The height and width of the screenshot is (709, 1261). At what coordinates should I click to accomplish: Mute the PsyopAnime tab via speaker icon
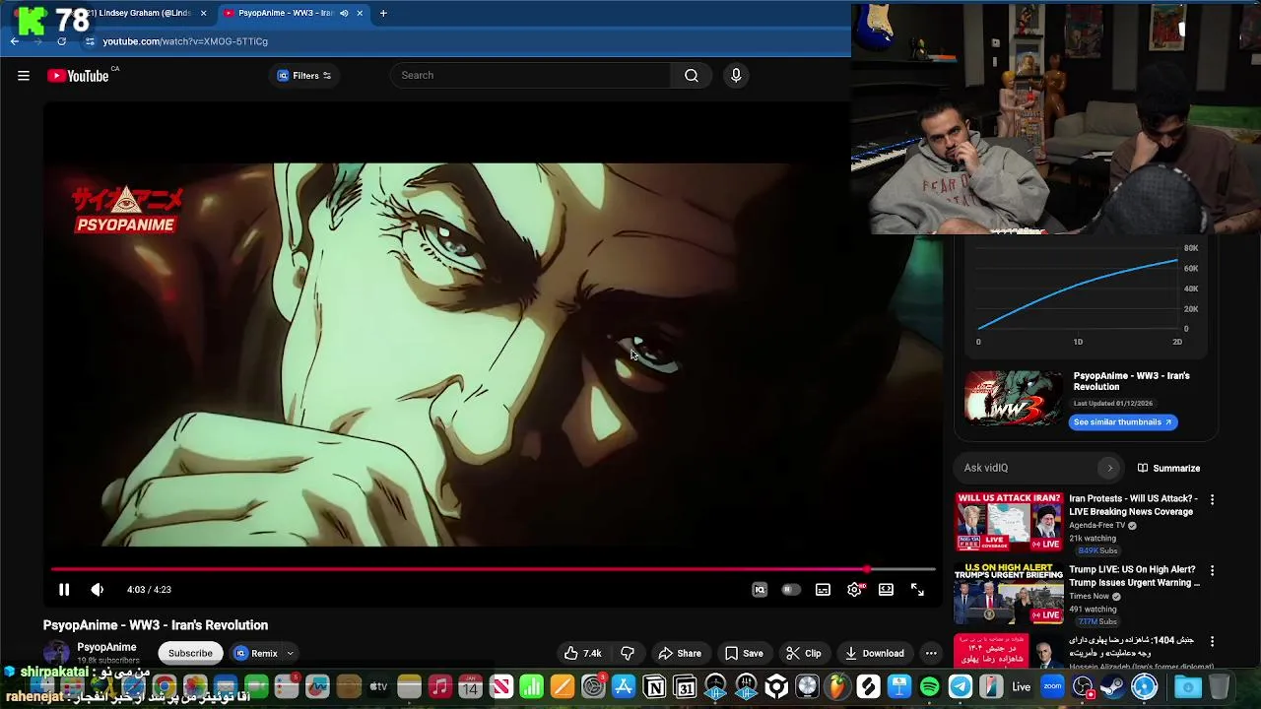click(344, 14)
